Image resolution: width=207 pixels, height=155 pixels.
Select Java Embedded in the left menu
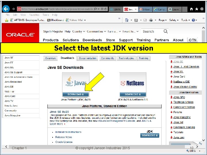(21, 82)
